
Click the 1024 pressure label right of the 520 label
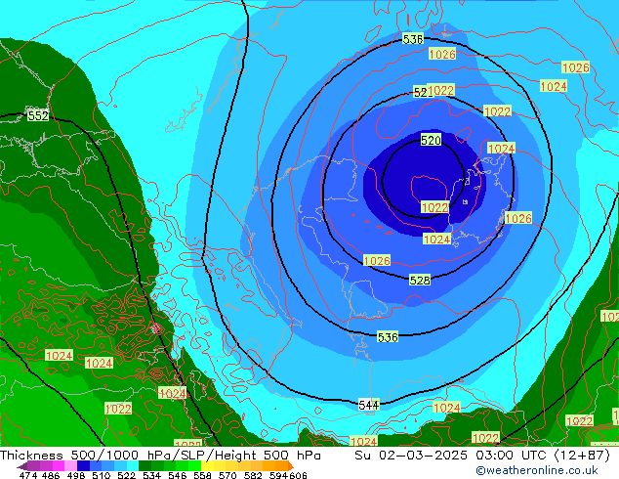click(x=500, y=149)
